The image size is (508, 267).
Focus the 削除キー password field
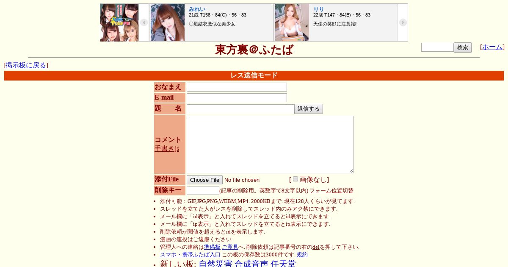[203, 191]
